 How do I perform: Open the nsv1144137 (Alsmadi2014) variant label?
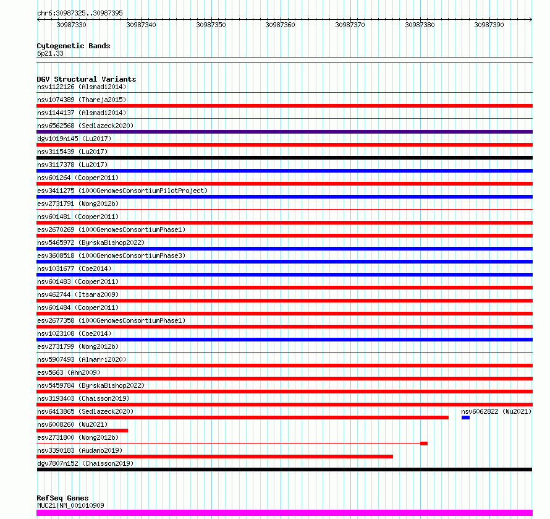coord(82,113)
